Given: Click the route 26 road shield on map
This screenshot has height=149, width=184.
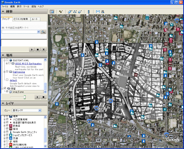Looking at the screenshot, I should (x=166, y=135).
